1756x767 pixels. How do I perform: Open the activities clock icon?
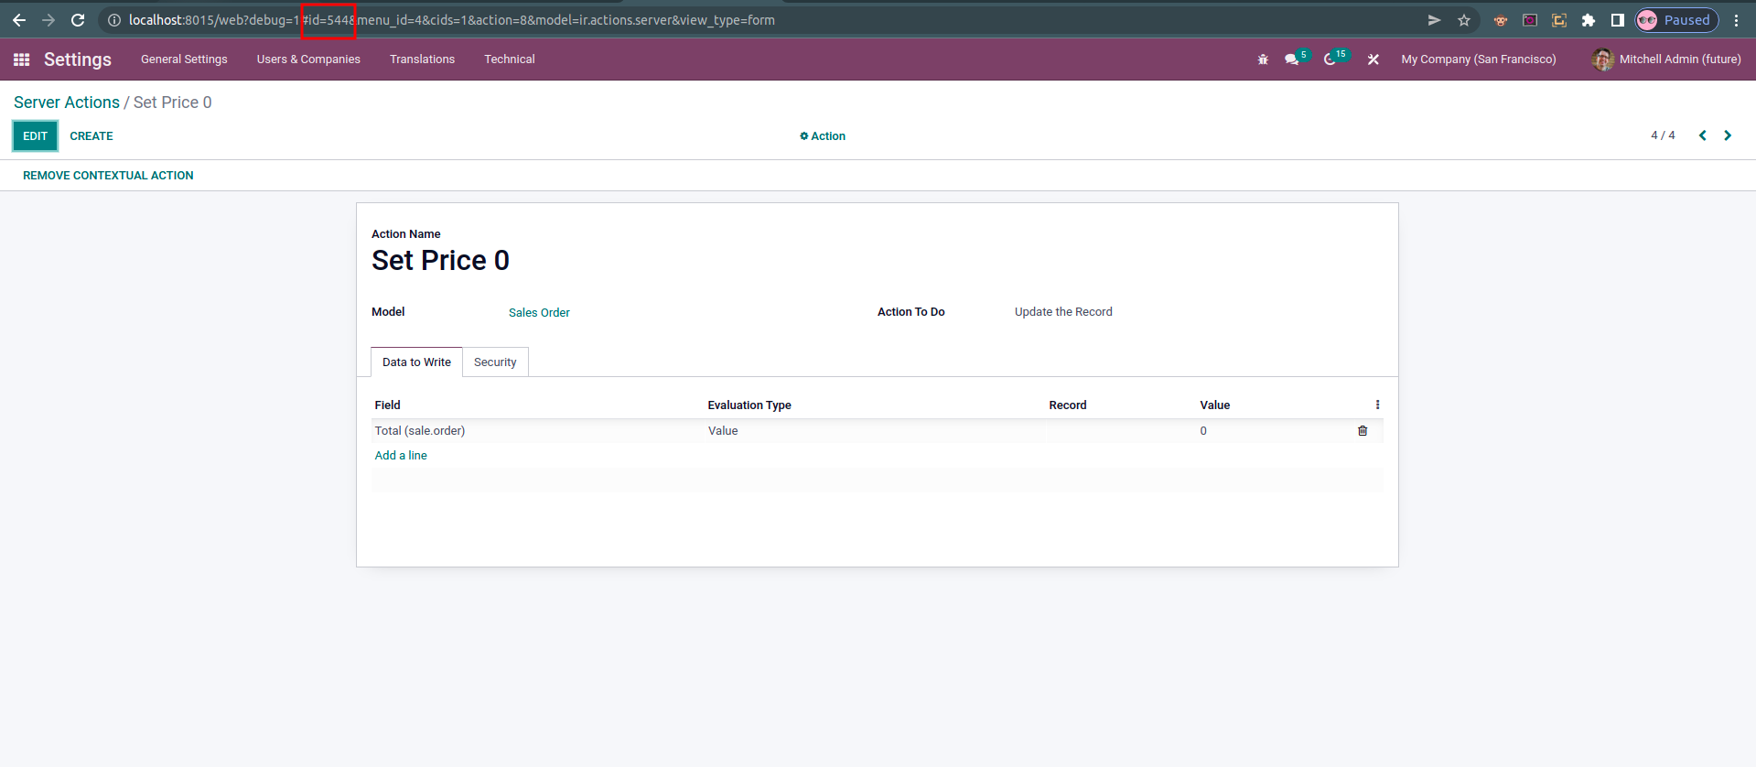(1330, 59)
